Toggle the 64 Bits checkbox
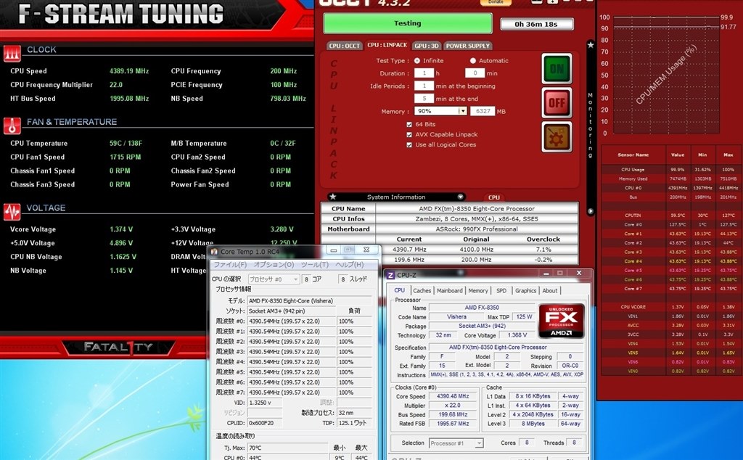The height and width of the screenshot is (460, 743). (409, 124)
